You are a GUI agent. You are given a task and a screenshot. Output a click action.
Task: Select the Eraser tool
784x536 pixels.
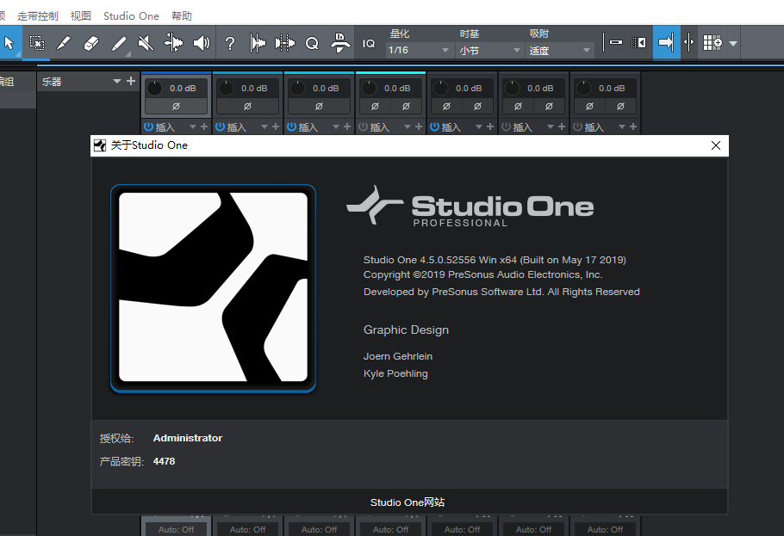click(x=91, y=43)
